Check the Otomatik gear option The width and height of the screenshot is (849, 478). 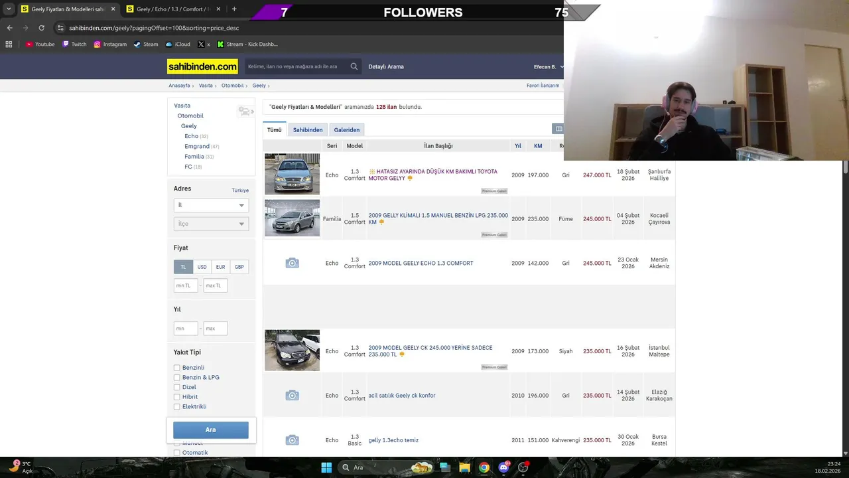177,453
